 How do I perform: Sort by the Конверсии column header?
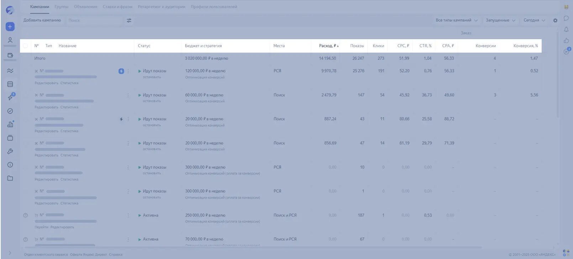click(x=485, y=46)
